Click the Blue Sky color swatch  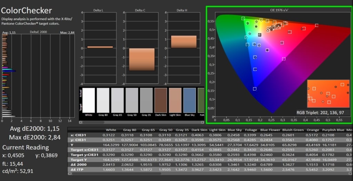[x=190, y=100]
